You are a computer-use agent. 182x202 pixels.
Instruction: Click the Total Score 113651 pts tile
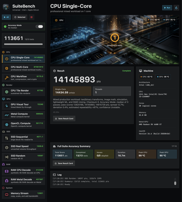tap(63, 154)
